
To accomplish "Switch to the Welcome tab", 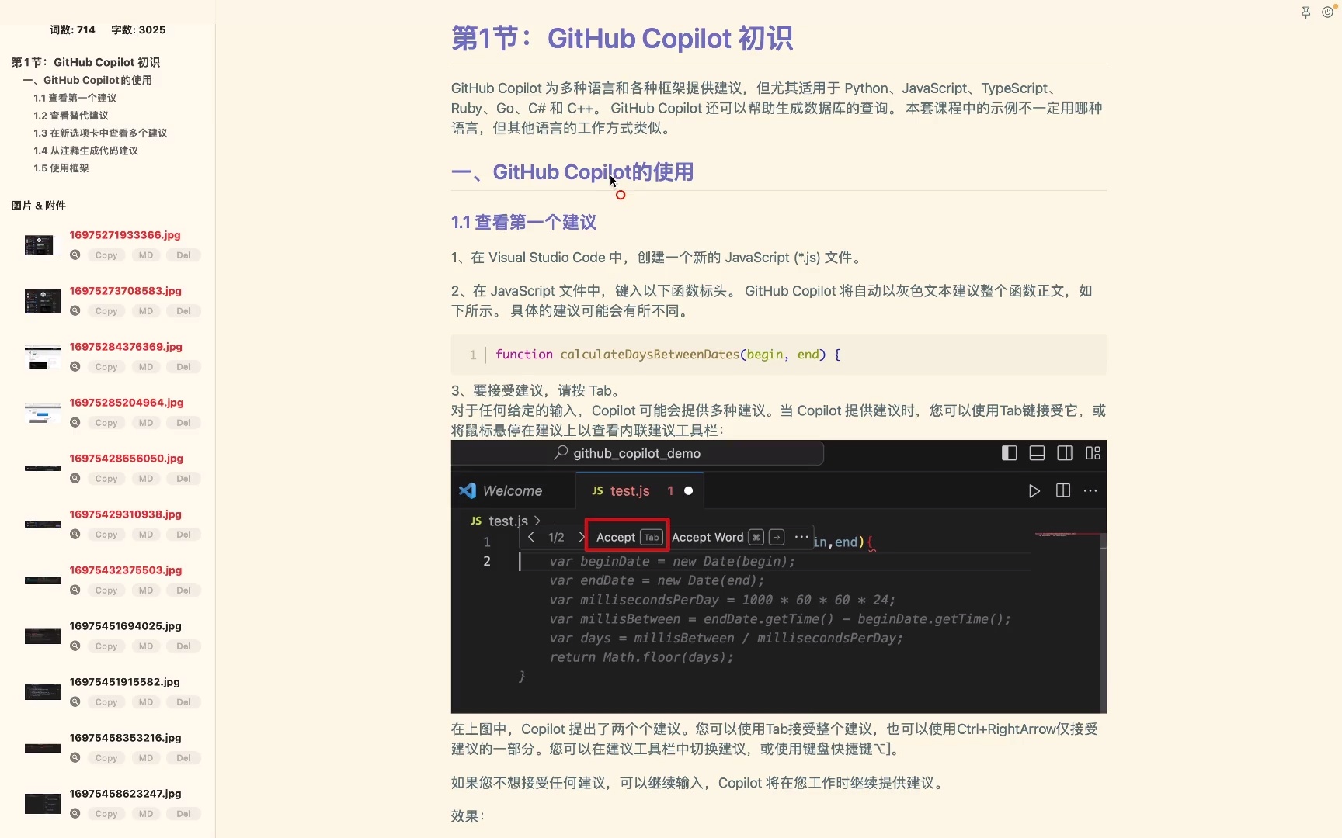I will [x=513, y=490].
